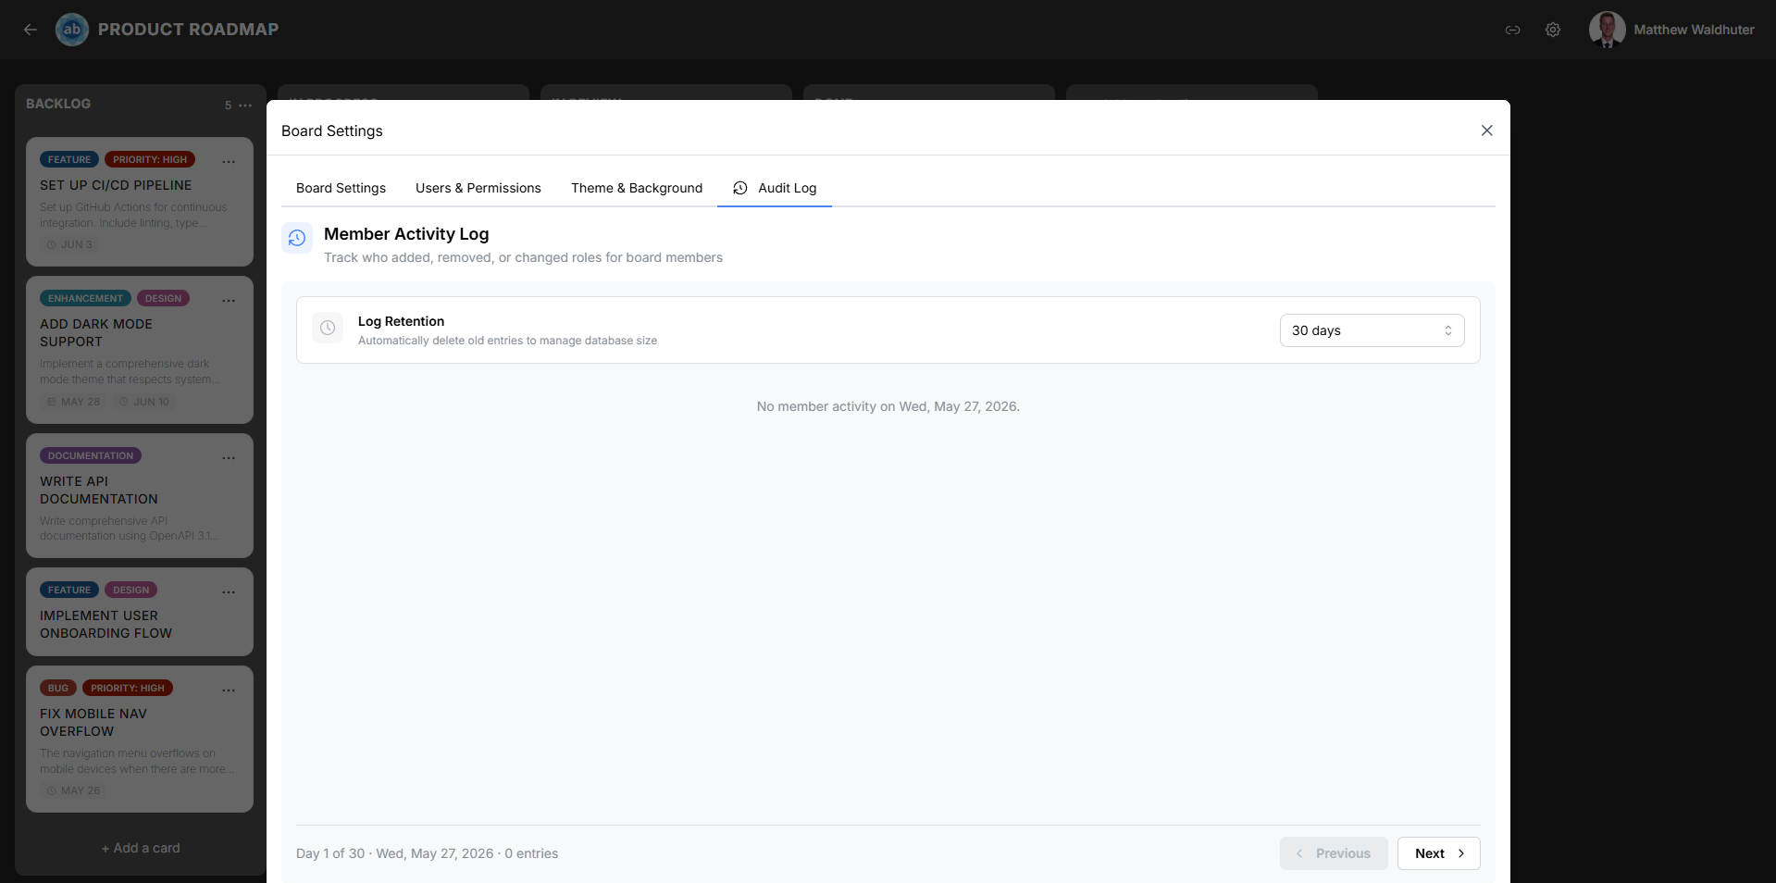Image resolution: width=1776 pixels, height=883 pixels.
Task: Open Fix Mobile Nav Overflow card
Action: coord(140,740)
